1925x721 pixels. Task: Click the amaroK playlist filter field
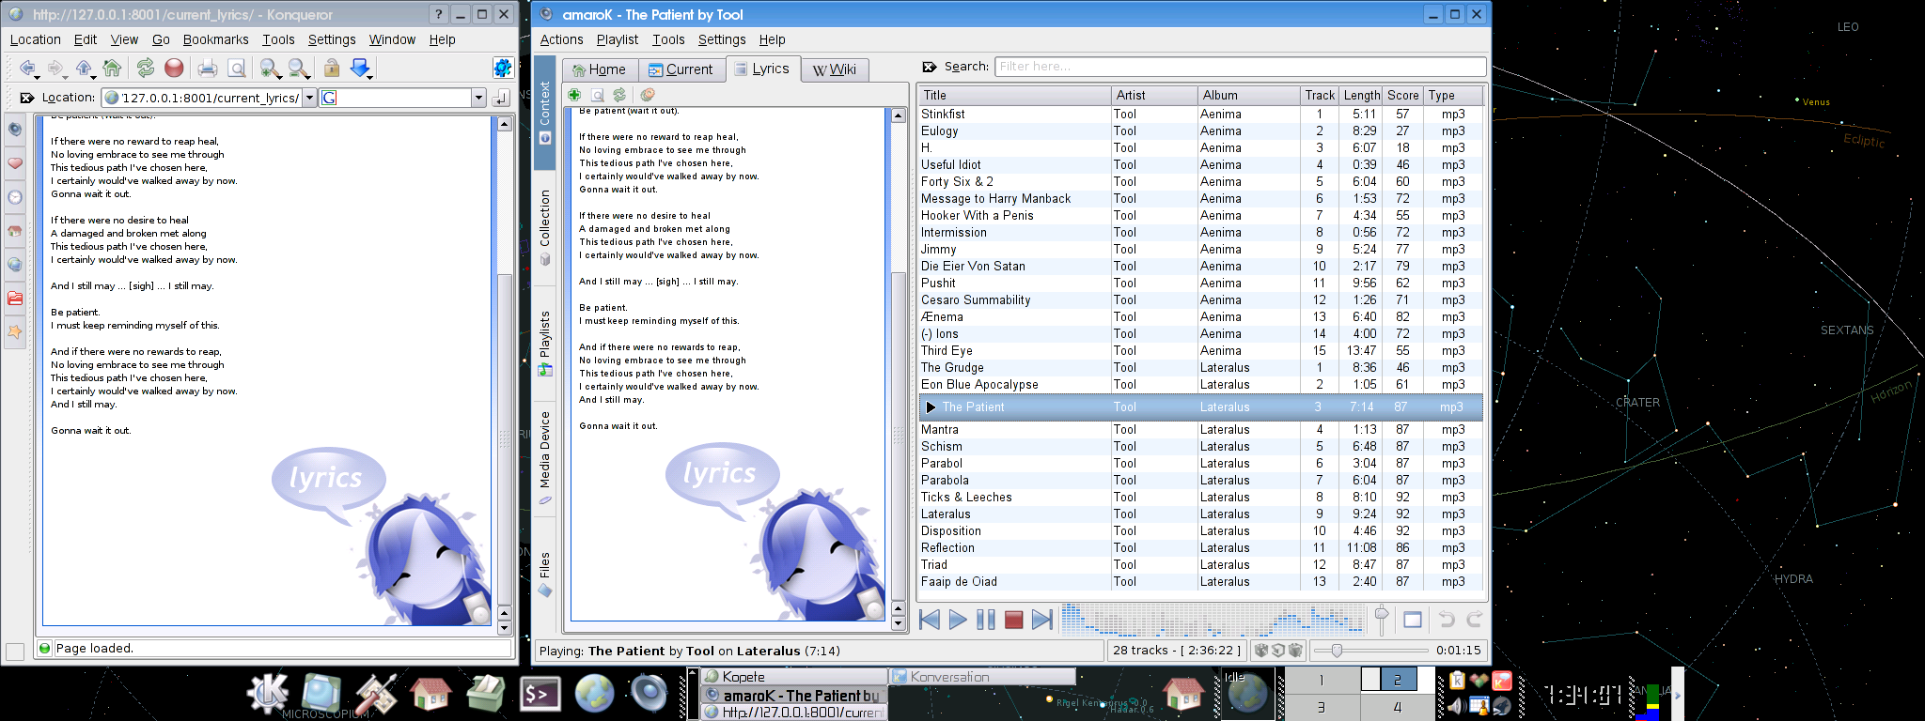1240,67
